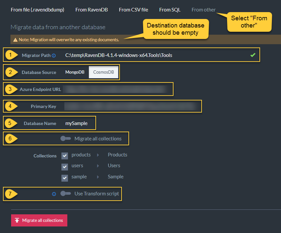This screenshot has height=233, width=281.
Task: Enable the Use Transform script switch
Action: pyautogui.click(x=66, y=193)
